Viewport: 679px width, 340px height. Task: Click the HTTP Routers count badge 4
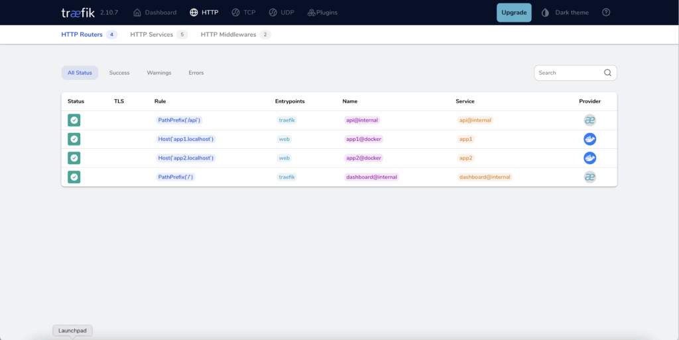pyautogui.click(x=111, y=34)
